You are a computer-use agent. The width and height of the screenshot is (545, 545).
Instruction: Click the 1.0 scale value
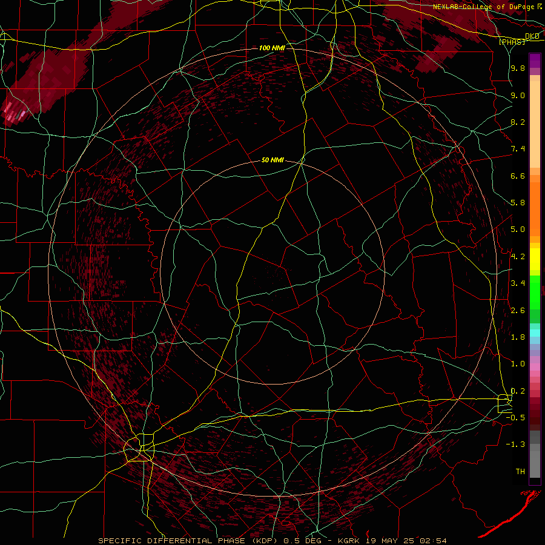518,364
